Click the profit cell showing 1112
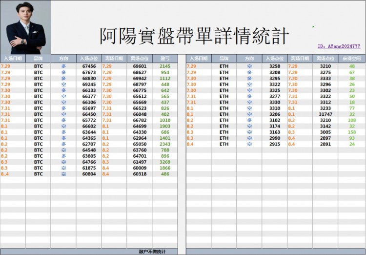This screenshot has height=255, width=366. coord(165,78)
